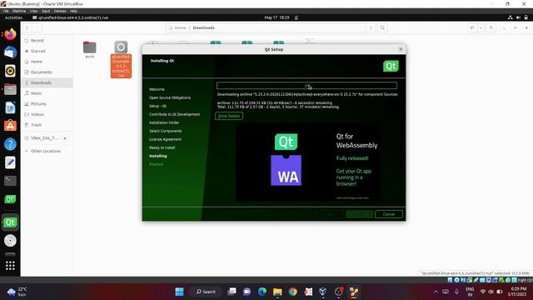Open Ubuntu network status icon in top bar
Viewport: 533px width, 300px height.
(x=511, y=17)
